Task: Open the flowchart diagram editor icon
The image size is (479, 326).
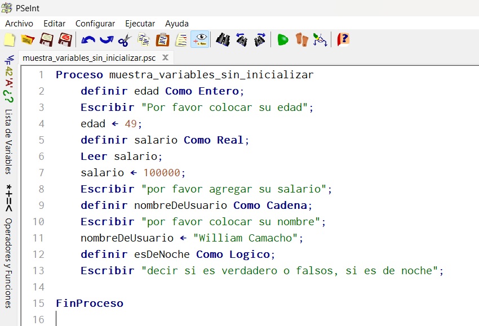Action: pyautogui.click(x=320, y=40)
